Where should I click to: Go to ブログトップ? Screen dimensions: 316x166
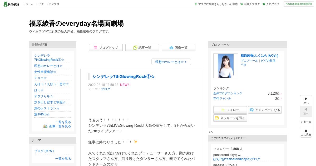tap(106, 48)
